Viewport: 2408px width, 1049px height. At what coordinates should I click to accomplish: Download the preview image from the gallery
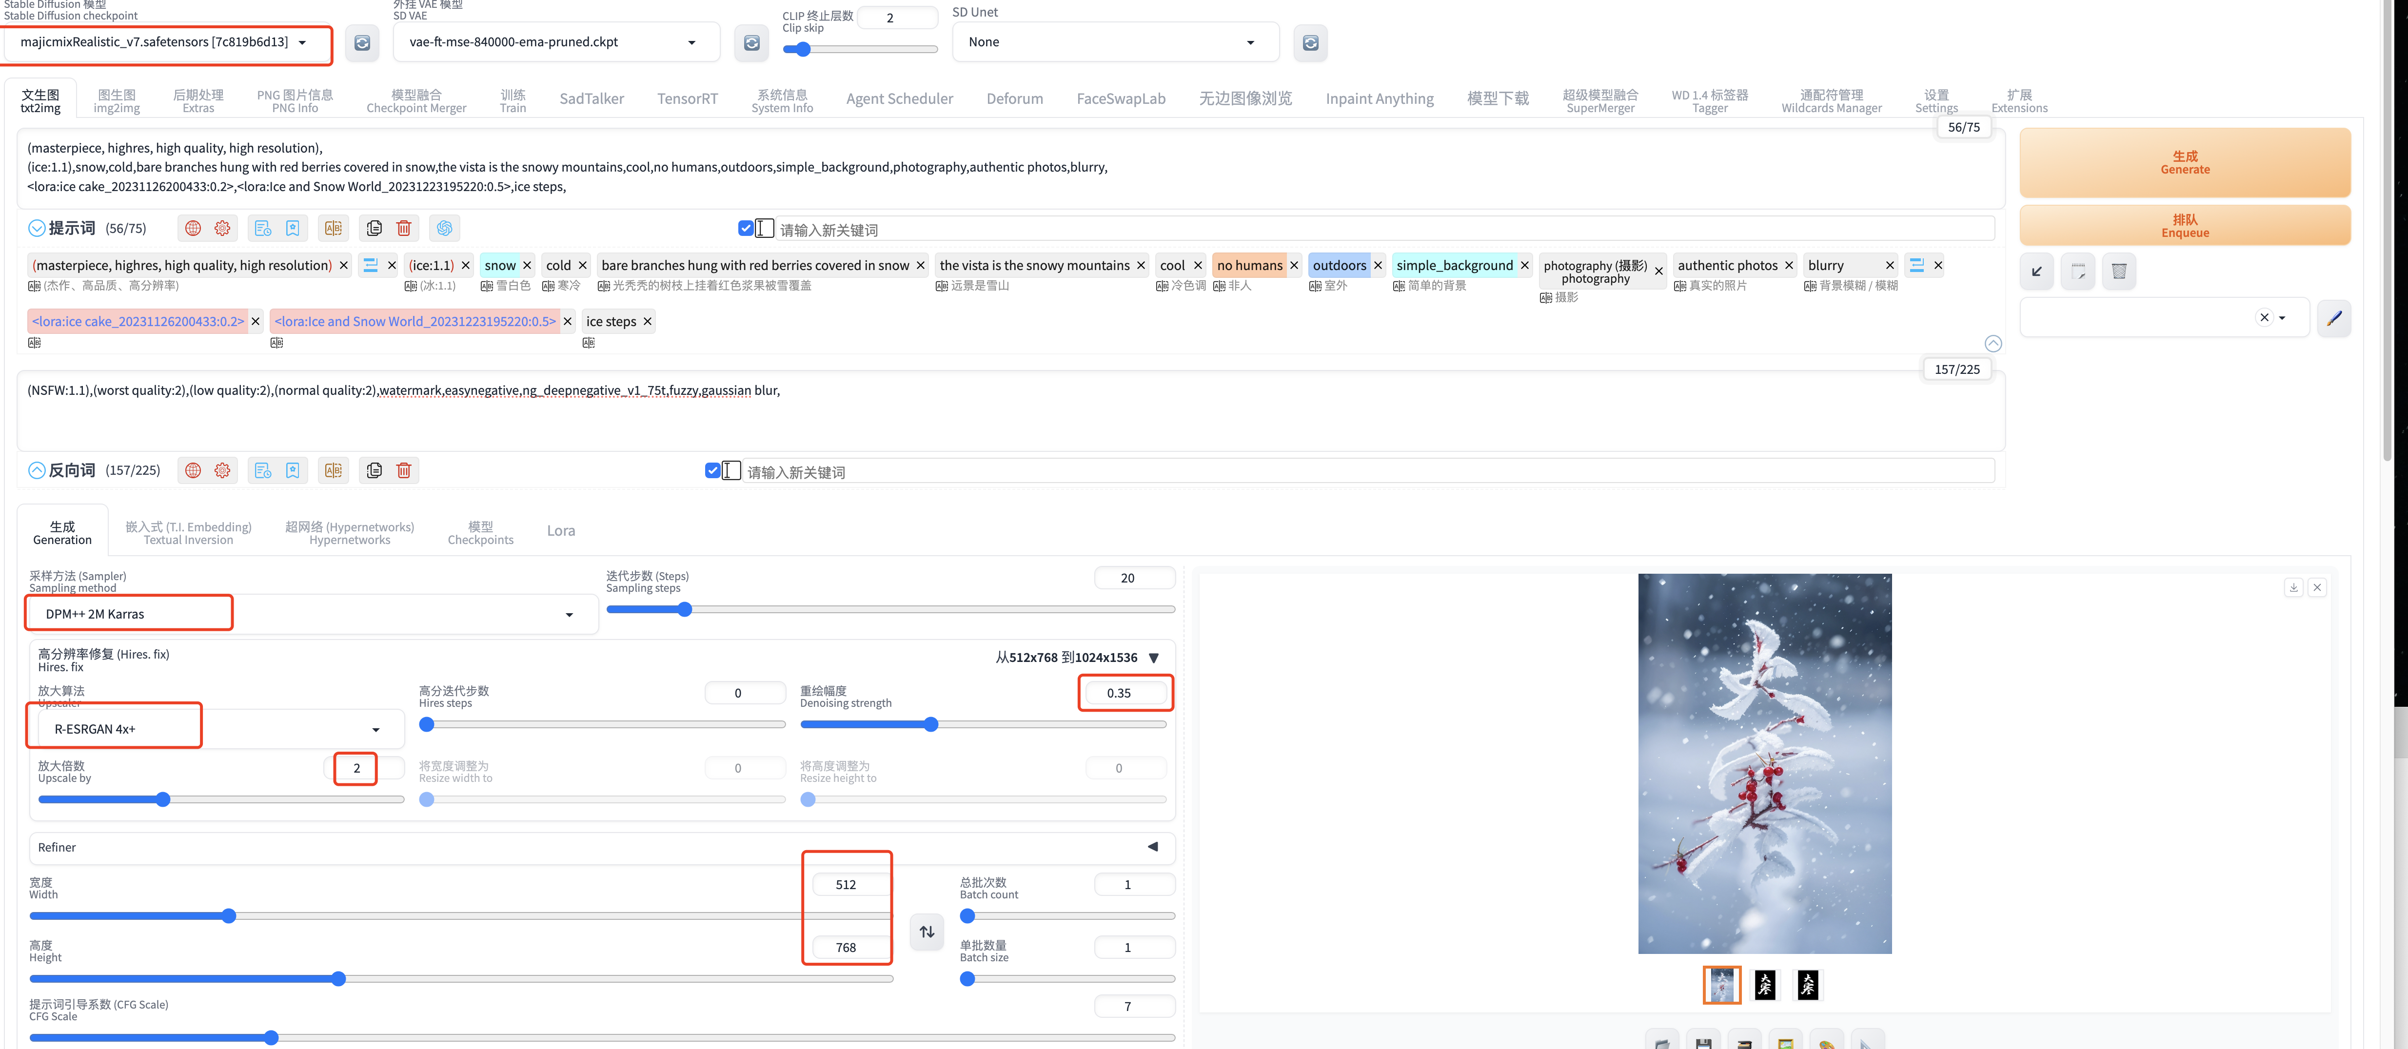[x=2293, y=587]
